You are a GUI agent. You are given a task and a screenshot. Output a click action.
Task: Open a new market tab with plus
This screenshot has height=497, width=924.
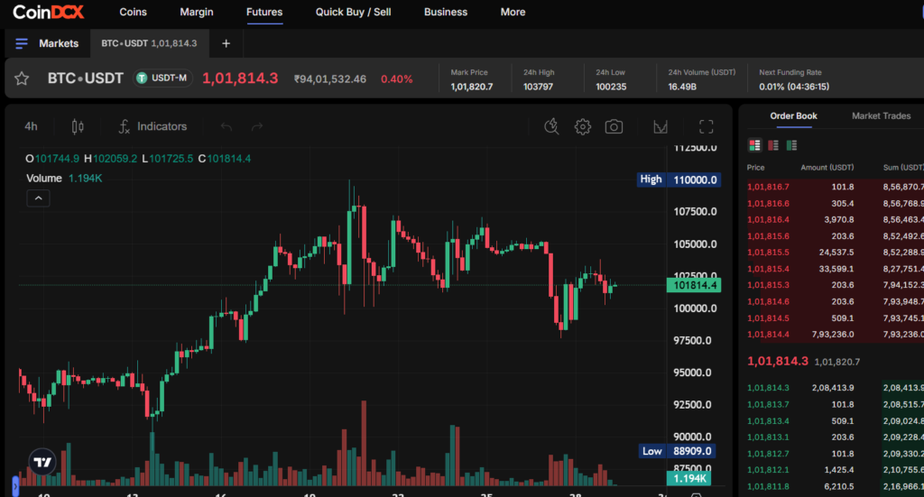226,43
